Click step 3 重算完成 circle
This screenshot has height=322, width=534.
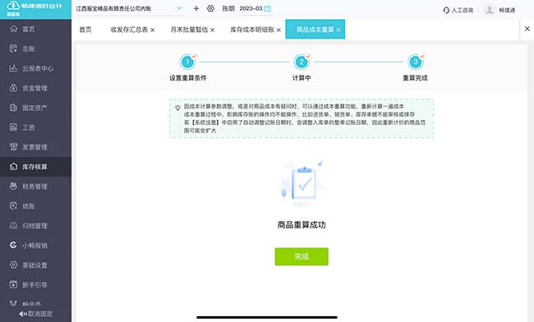415,62
